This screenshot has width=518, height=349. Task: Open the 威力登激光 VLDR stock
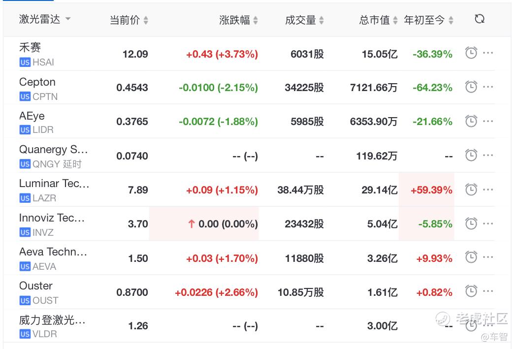52,320
